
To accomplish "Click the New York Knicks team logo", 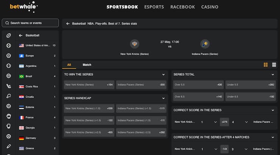I will [134, 44].
